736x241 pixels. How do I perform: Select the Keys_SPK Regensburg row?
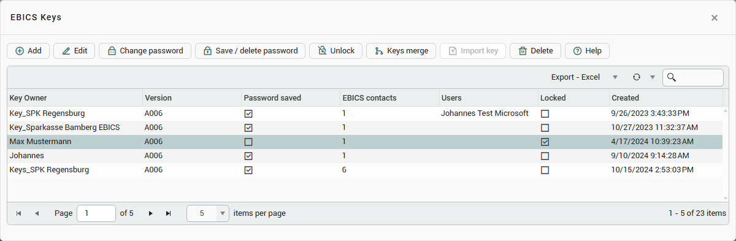(x=365, y=170)
